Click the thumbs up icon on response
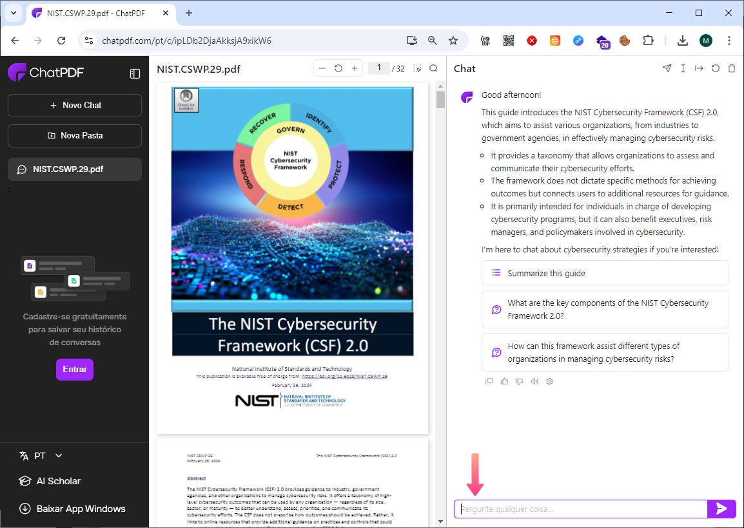744x528 pixels. pyautogui.click(x=504, y=381)
